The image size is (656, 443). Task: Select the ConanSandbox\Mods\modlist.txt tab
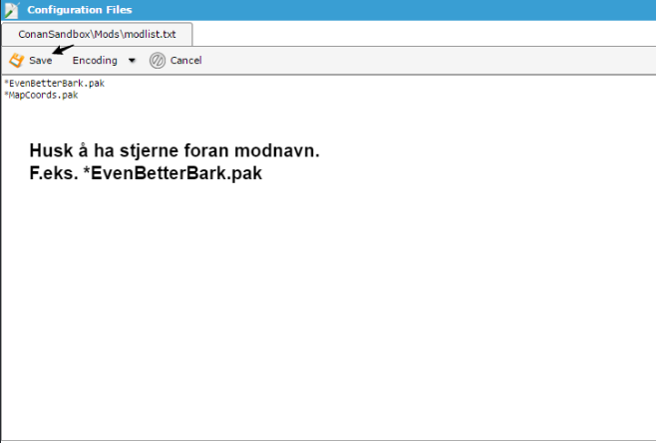tap(97, 34)
